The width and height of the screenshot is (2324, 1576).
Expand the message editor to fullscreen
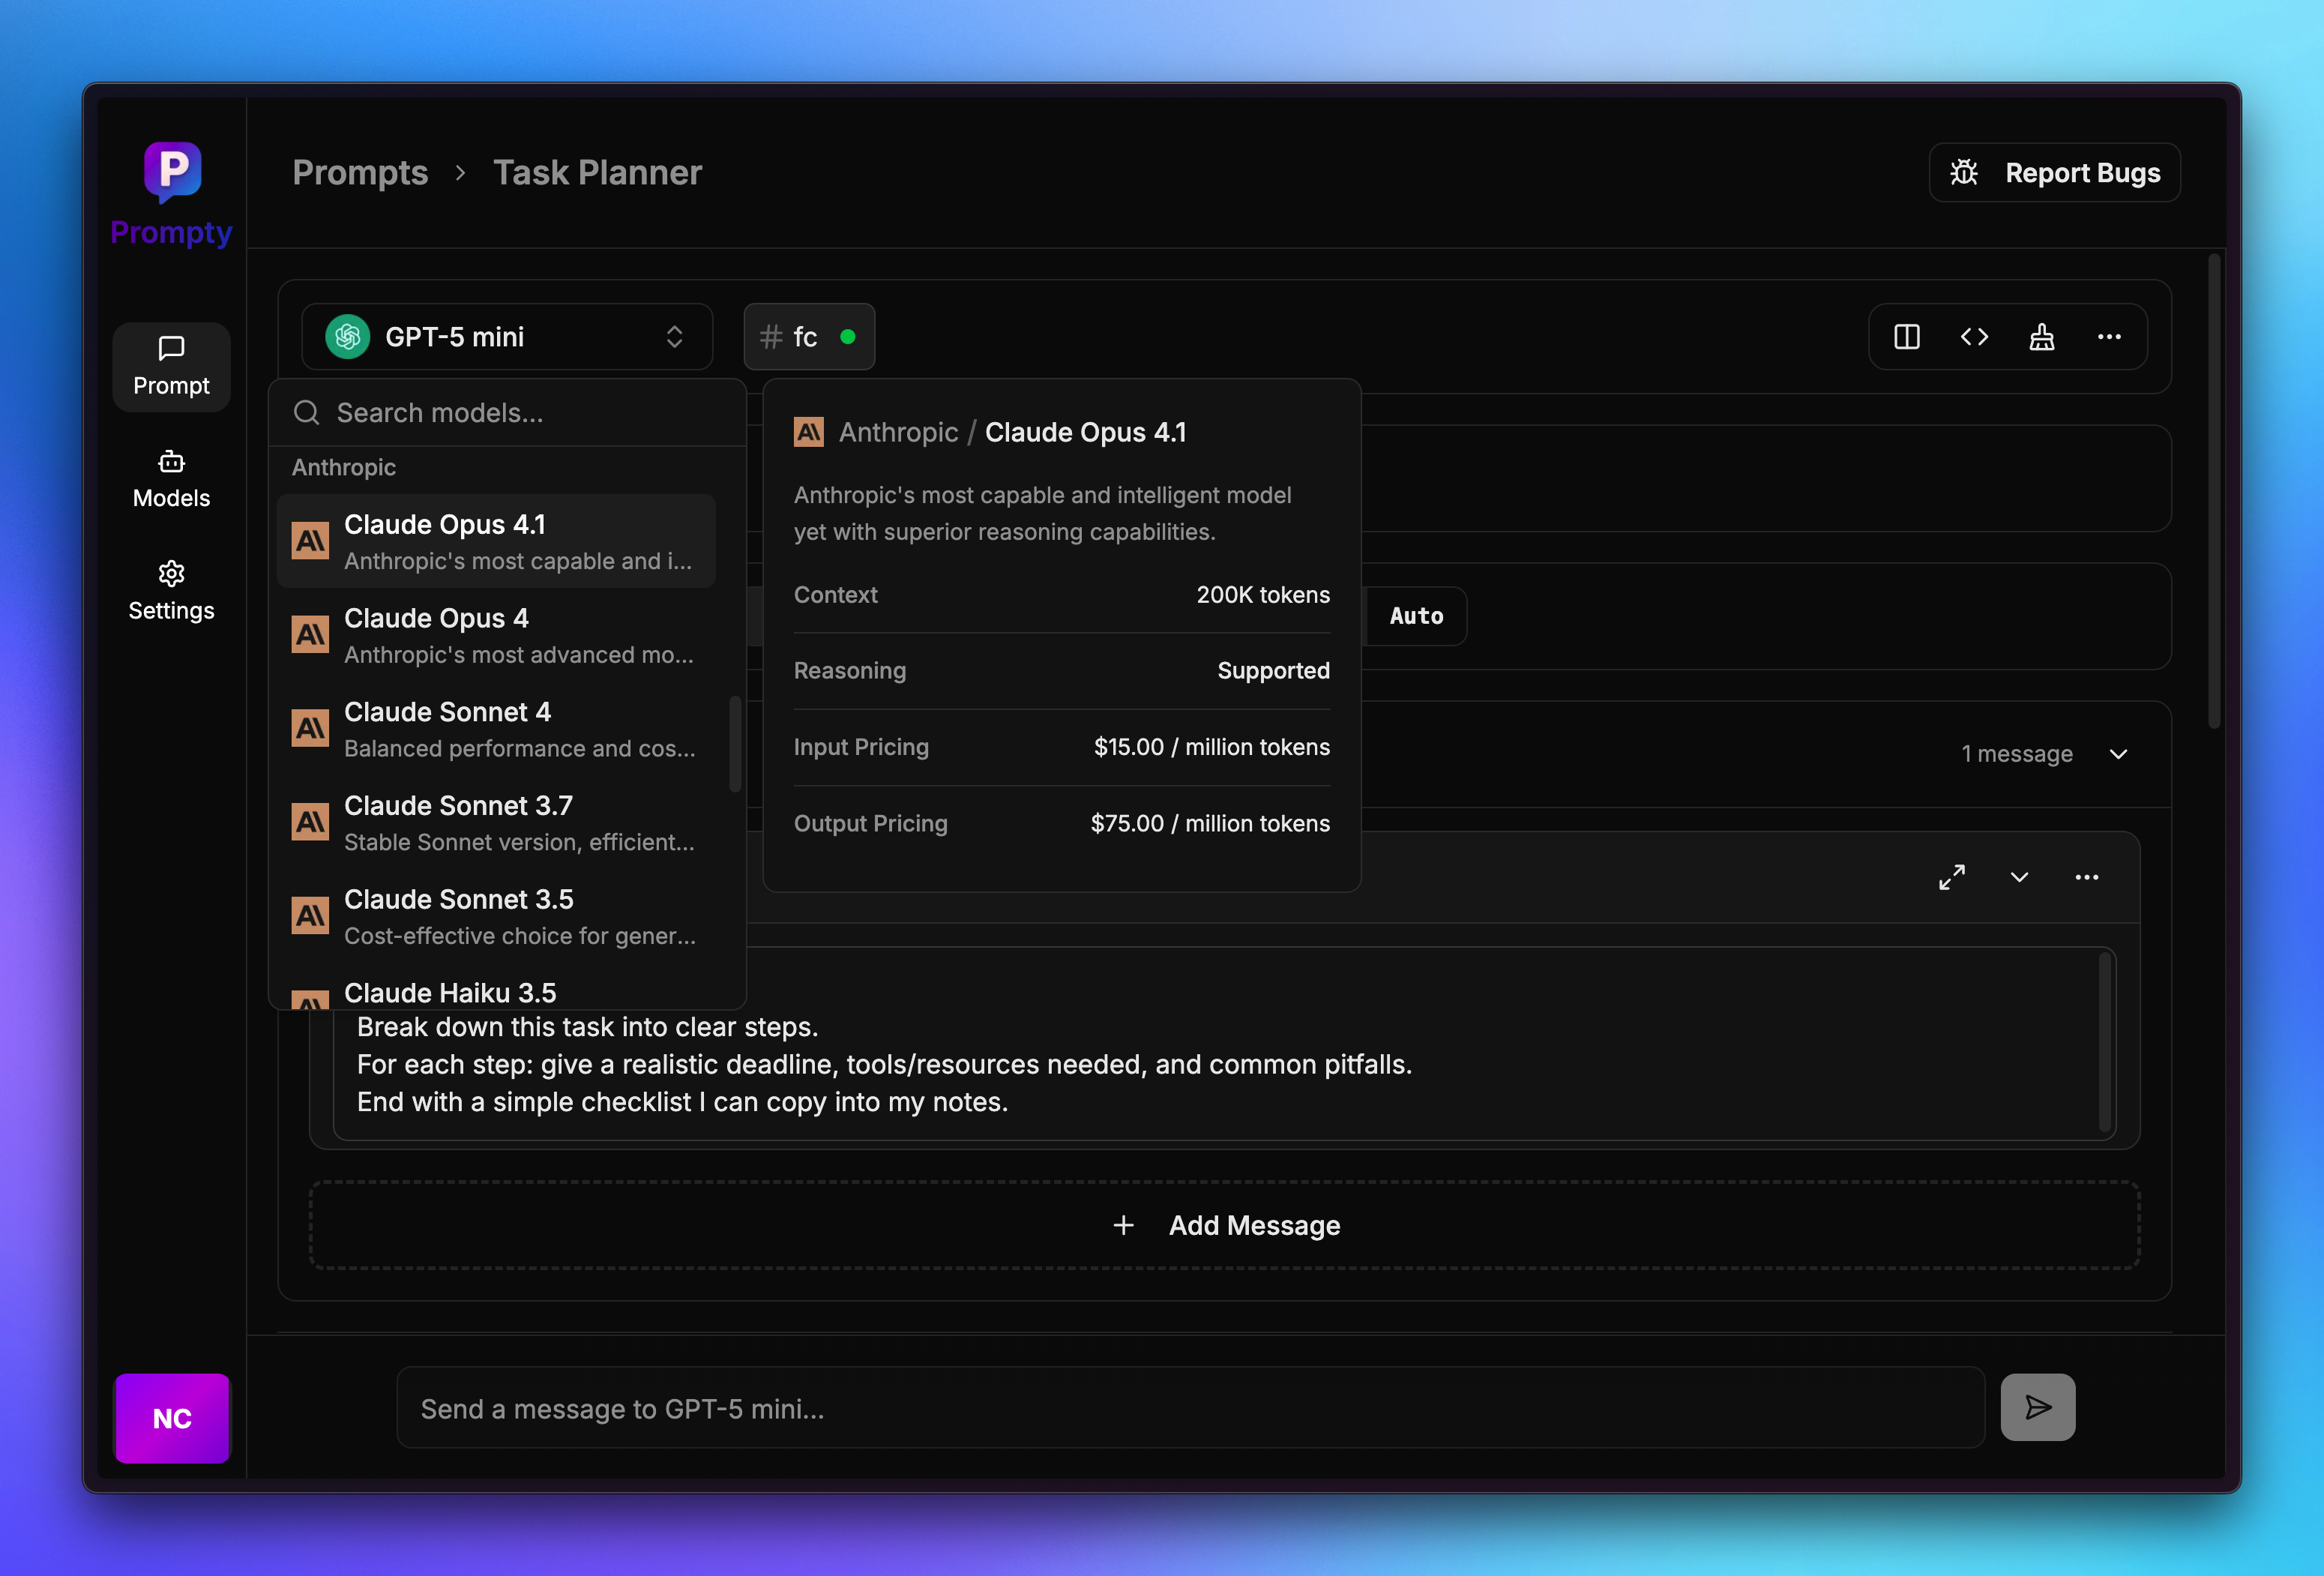click(x=1951, y=877)
